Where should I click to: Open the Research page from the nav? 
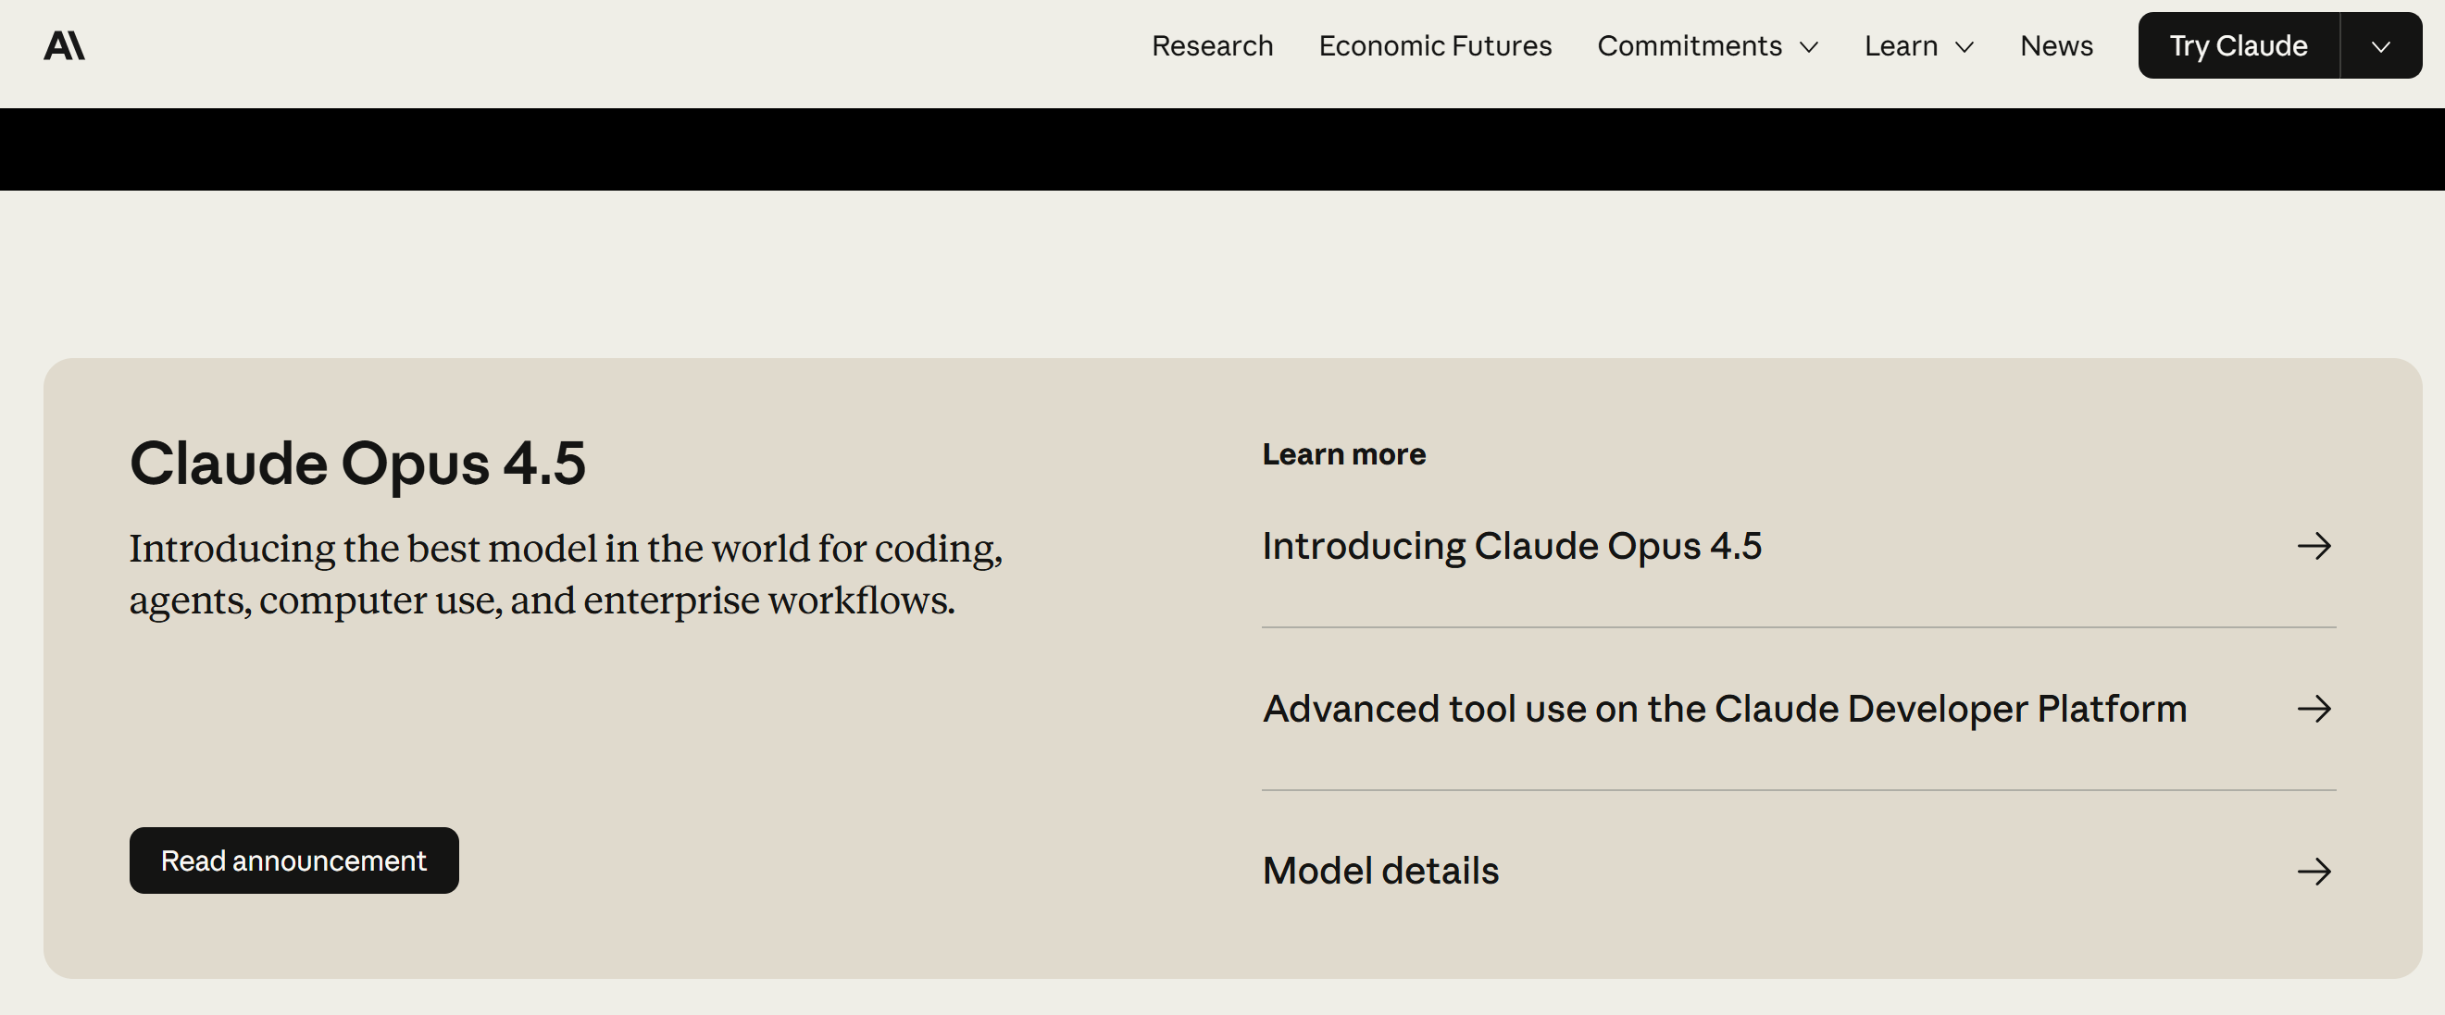[x=1212, y=45]
